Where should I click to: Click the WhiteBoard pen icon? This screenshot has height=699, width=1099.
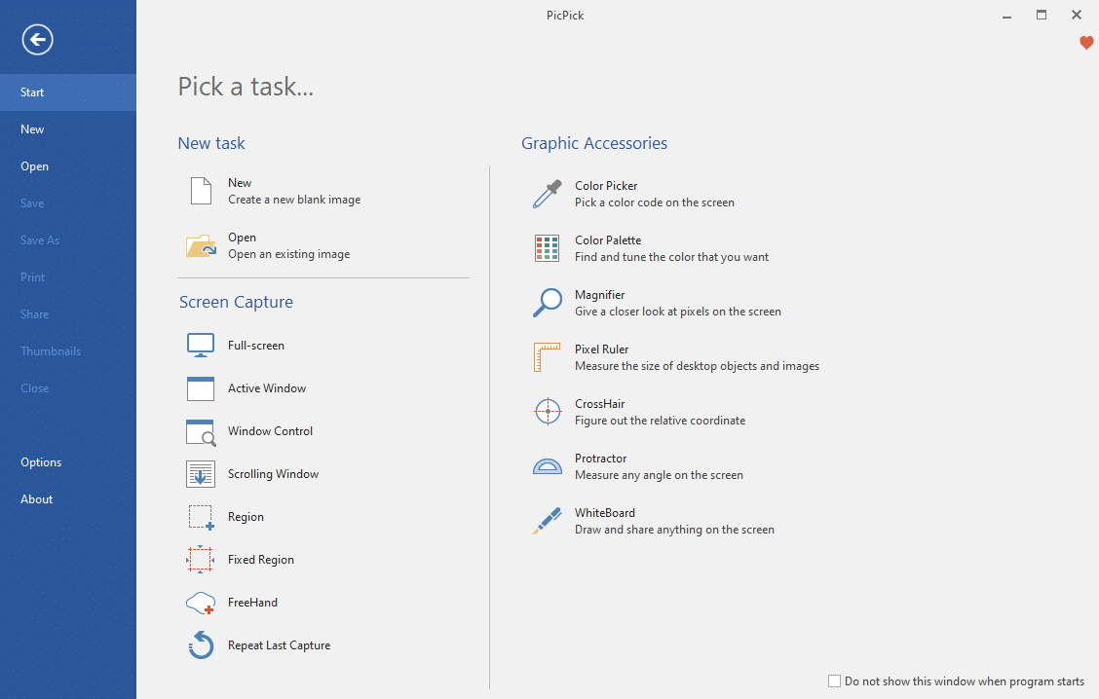[x=548, y=521]
